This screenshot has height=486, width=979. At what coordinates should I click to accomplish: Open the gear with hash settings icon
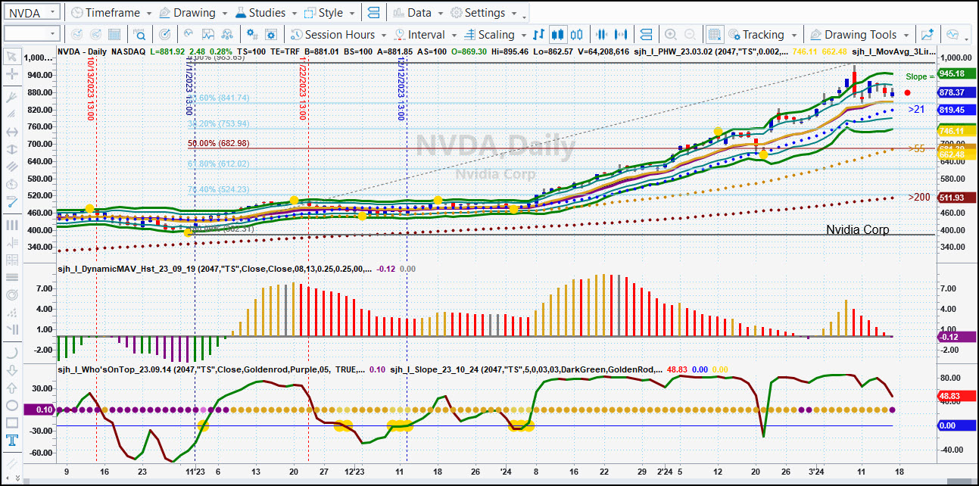(253, 34)
